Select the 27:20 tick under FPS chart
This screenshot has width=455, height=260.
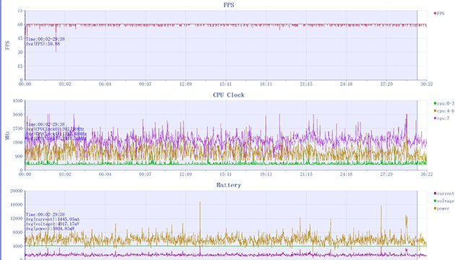pyautogui.click(x=386, y=84)
